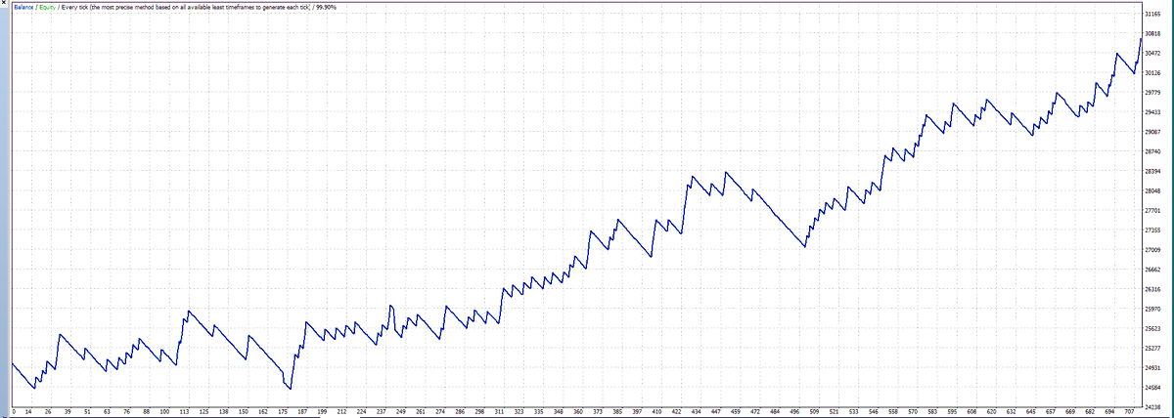Viewport: 1174px width, 418px height.
Task: Click the 27009 value on price axis
Action: point(1151,250)
